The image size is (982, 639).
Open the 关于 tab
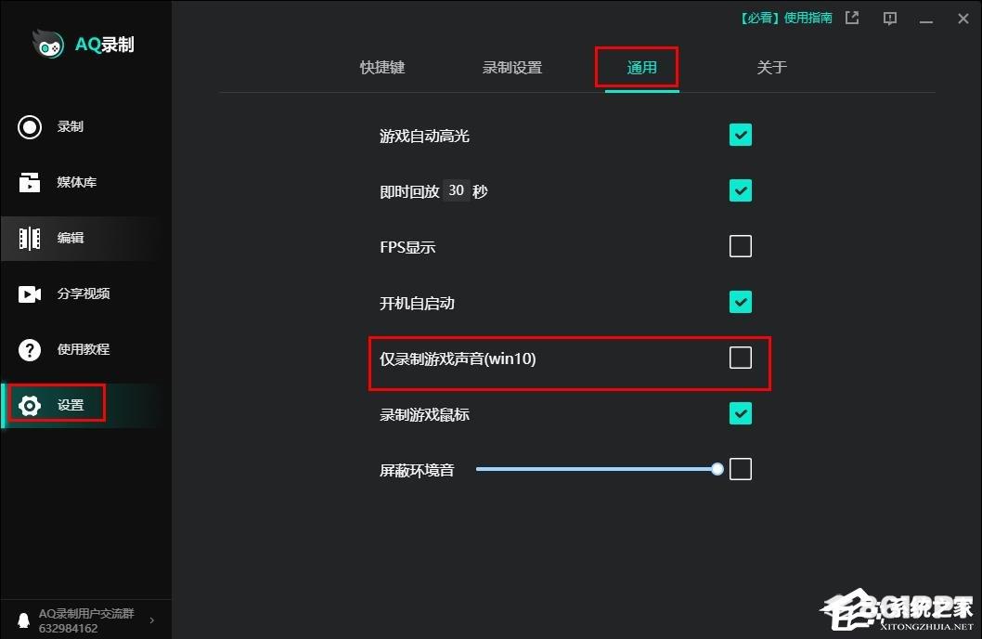tap(771, 67)
